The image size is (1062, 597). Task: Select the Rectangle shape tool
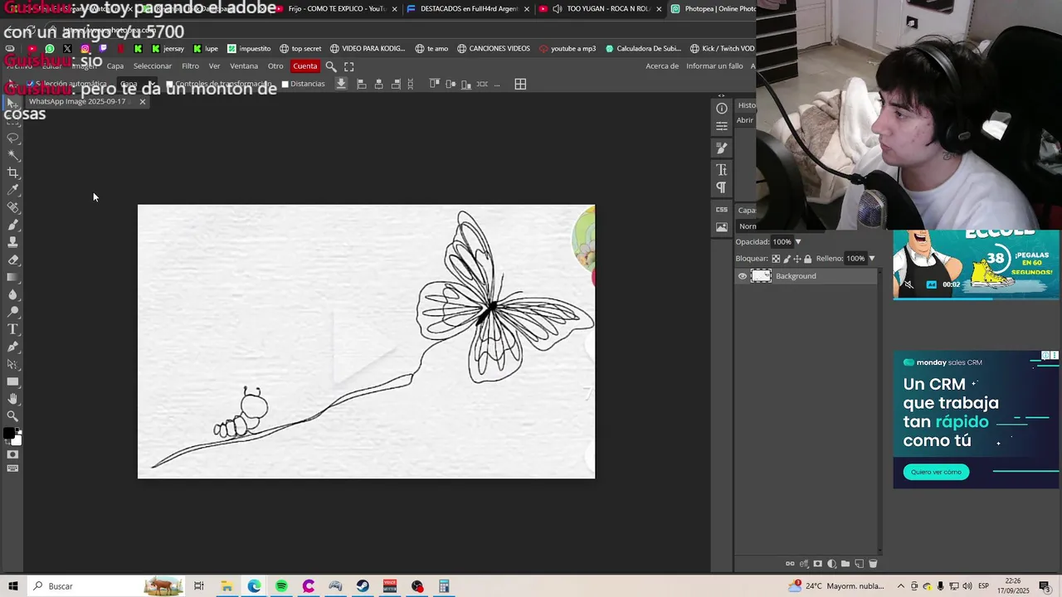click(13, 381)
